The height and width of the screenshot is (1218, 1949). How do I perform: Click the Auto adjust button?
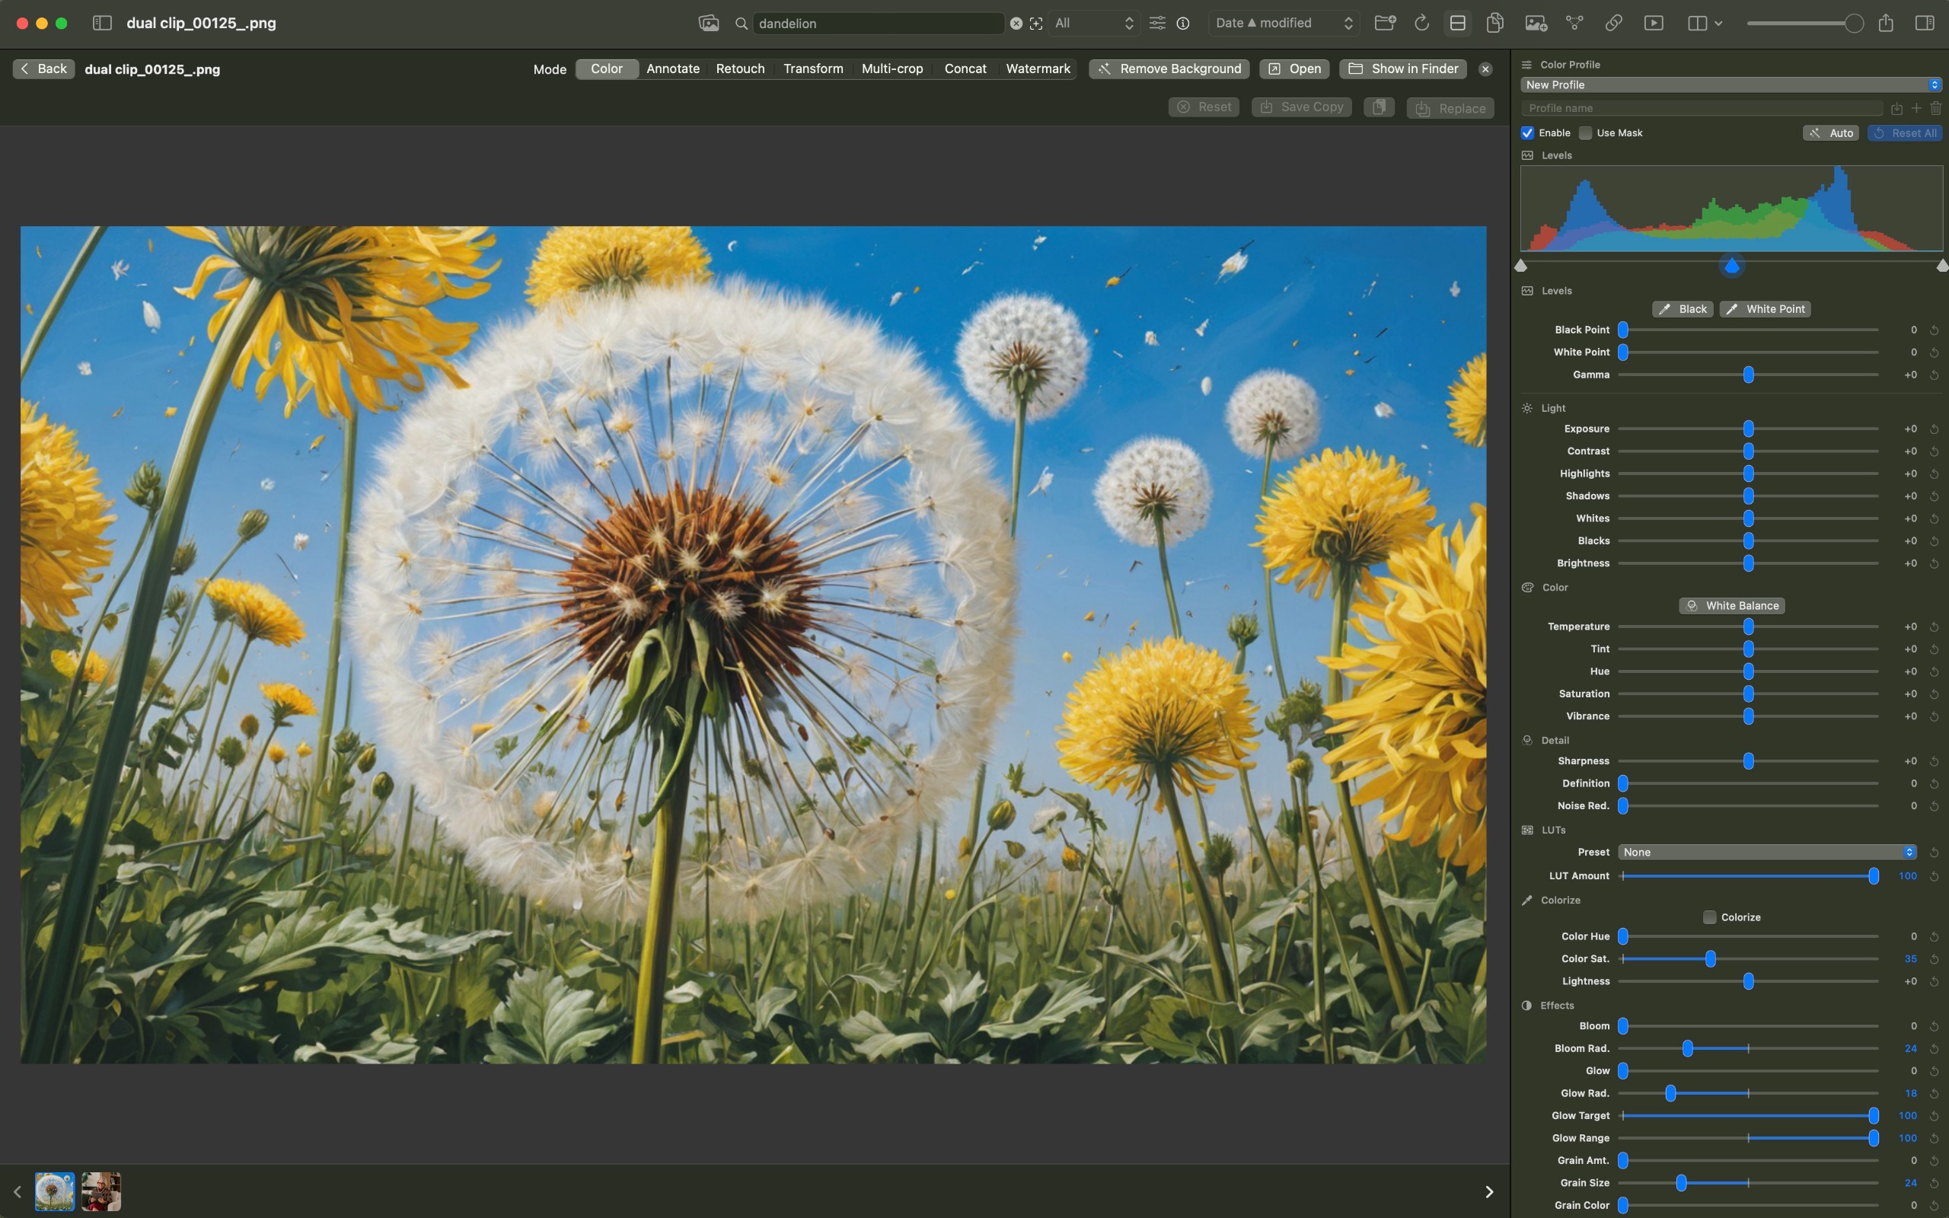pyautogui.click(x=1830, y=133)
